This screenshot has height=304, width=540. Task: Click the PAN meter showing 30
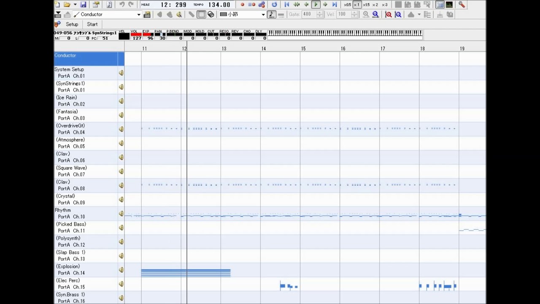pyautogui.click(x=159, y=35)
